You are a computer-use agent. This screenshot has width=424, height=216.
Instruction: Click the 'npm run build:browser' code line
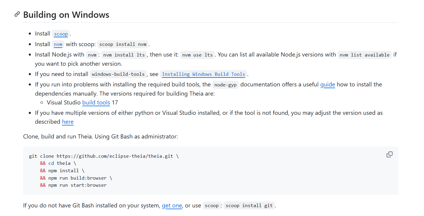click(80, 178)
